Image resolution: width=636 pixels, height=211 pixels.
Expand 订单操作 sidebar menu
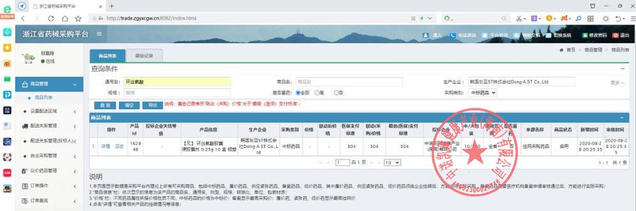49,185
